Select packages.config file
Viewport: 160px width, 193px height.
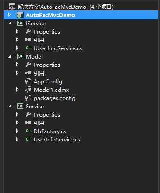coord(54,98)
